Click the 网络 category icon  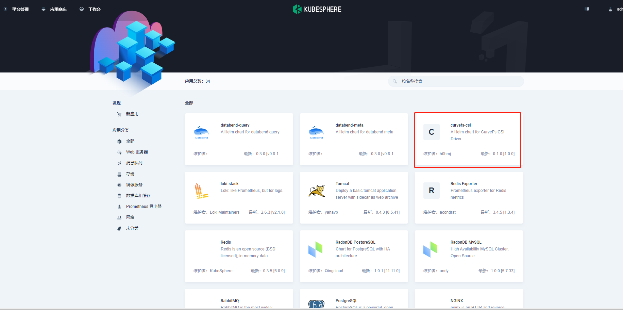119,218
